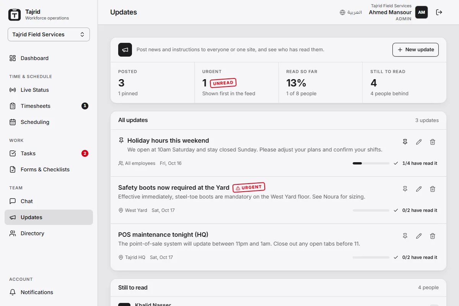The width and height of the screenshot is (459, 306).
Task: Delete the POS maintenance tonight update
Action: point(433,236)
